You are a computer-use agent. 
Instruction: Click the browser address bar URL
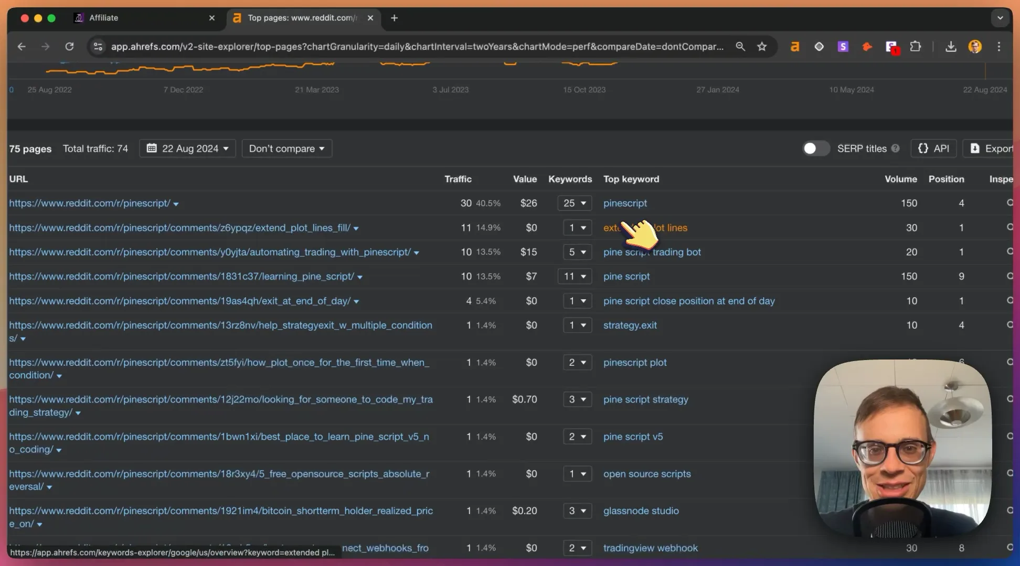click(x=417, y=47)
